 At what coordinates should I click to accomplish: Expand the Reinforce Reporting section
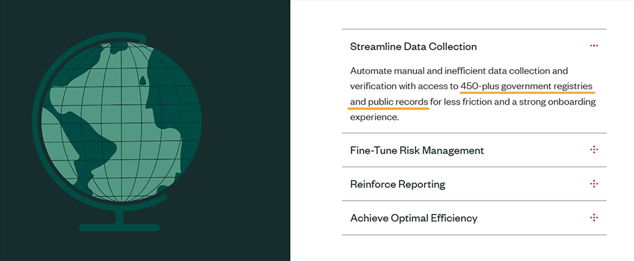click(x=474, y=184)
